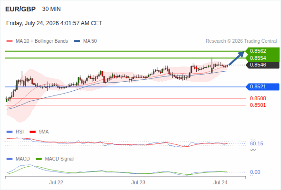The image size is (281, 190).
Task: Click the EUR/GBP pair title
Action: point(20,9)
